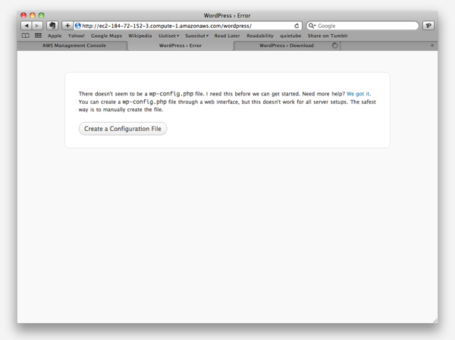This screenshot has height=340, width=455.
Task: Click the Share on Tumblr bookmarklet
Action: [x=328, y=36]
